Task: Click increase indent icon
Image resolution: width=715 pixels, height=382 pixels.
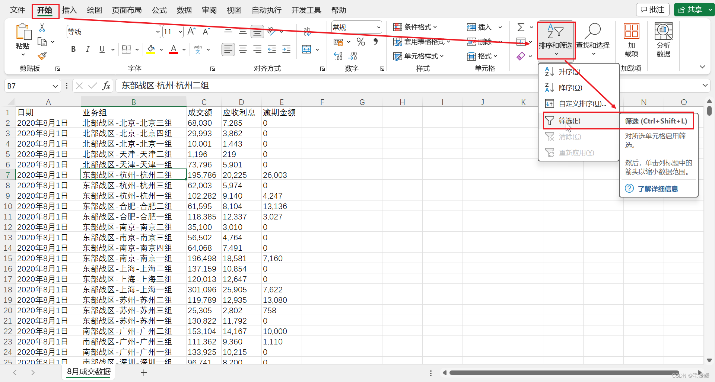Action: pos(286,49)
